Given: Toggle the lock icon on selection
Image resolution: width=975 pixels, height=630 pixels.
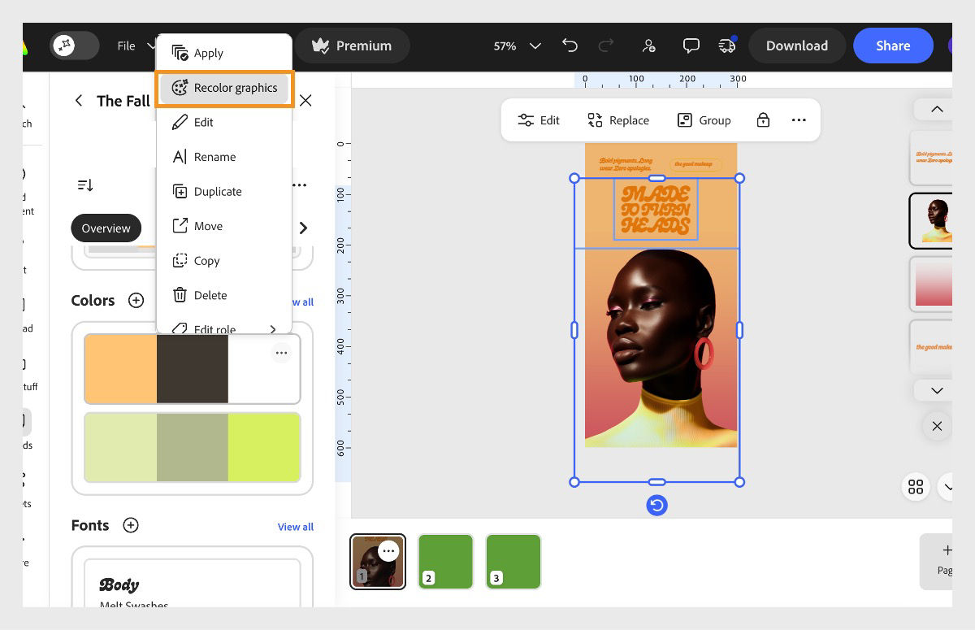Looking at the screenshot, I should [763, 120].
